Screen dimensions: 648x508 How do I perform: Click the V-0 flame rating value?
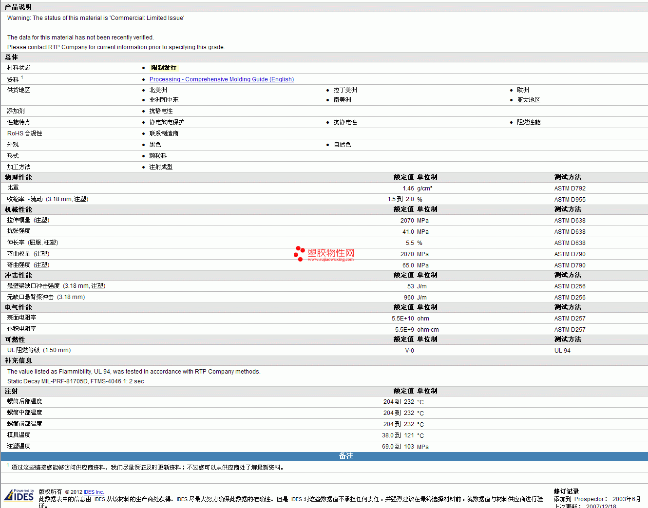pyautogui.click(x=409, y=351)
